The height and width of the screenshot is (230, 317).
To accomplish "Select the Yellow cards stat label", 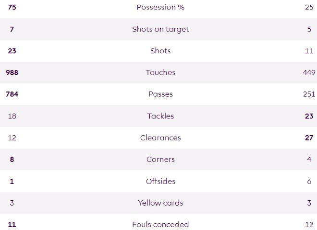I will [160, 203].
